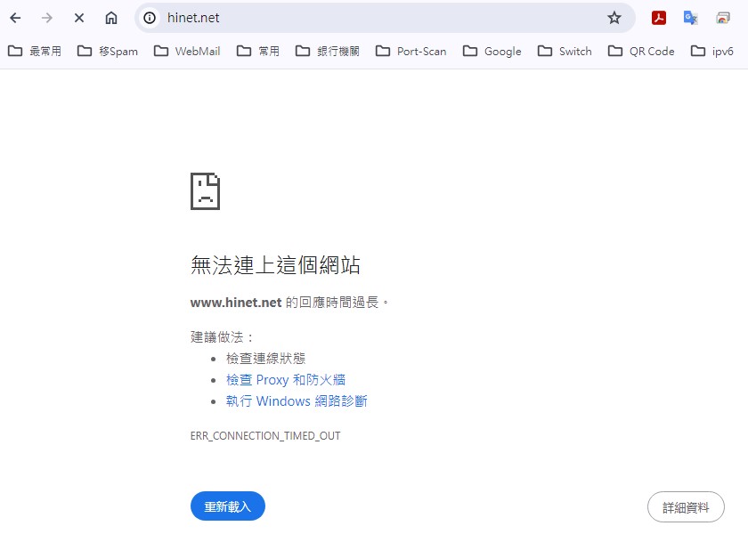Viewport: 748px width, 542px height.
Task: Click the browser back arrow
Action: (15, 18)
